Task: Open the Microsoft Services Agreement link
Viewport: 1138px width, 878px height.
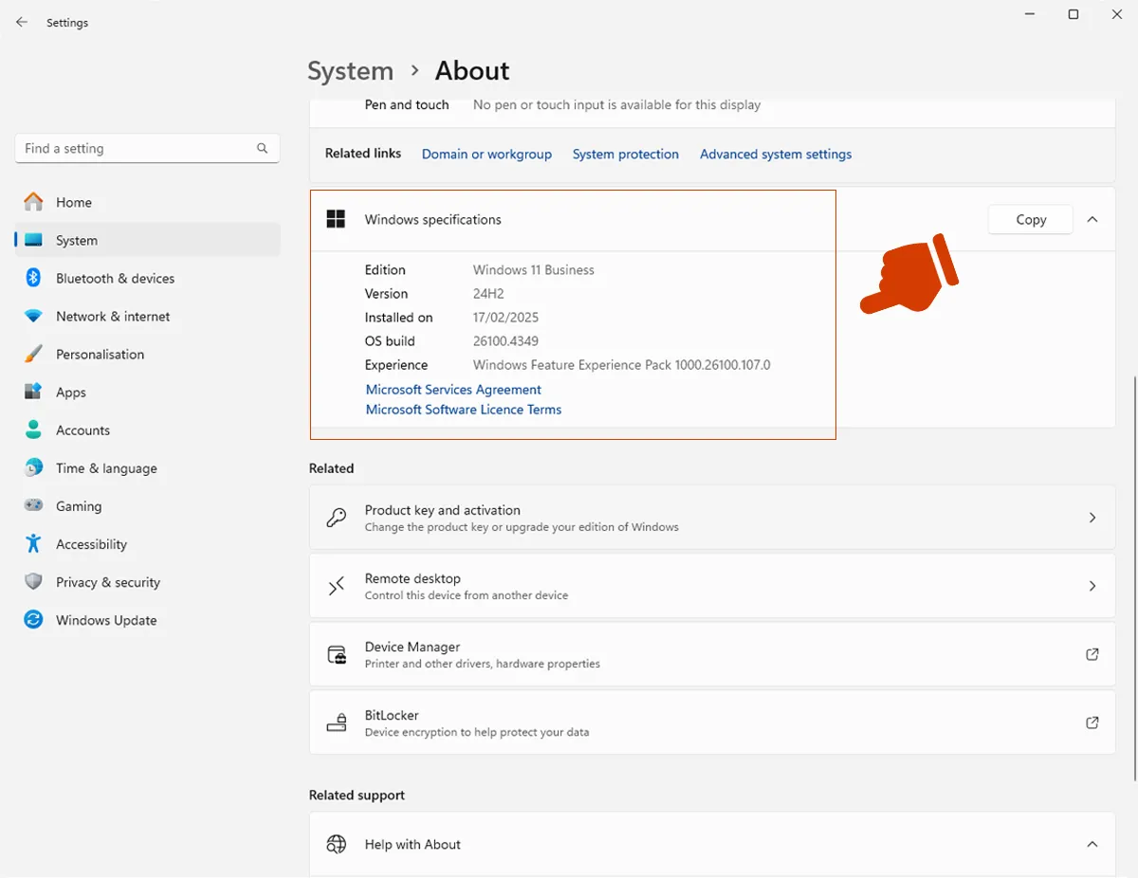Action: pos(453,390)
